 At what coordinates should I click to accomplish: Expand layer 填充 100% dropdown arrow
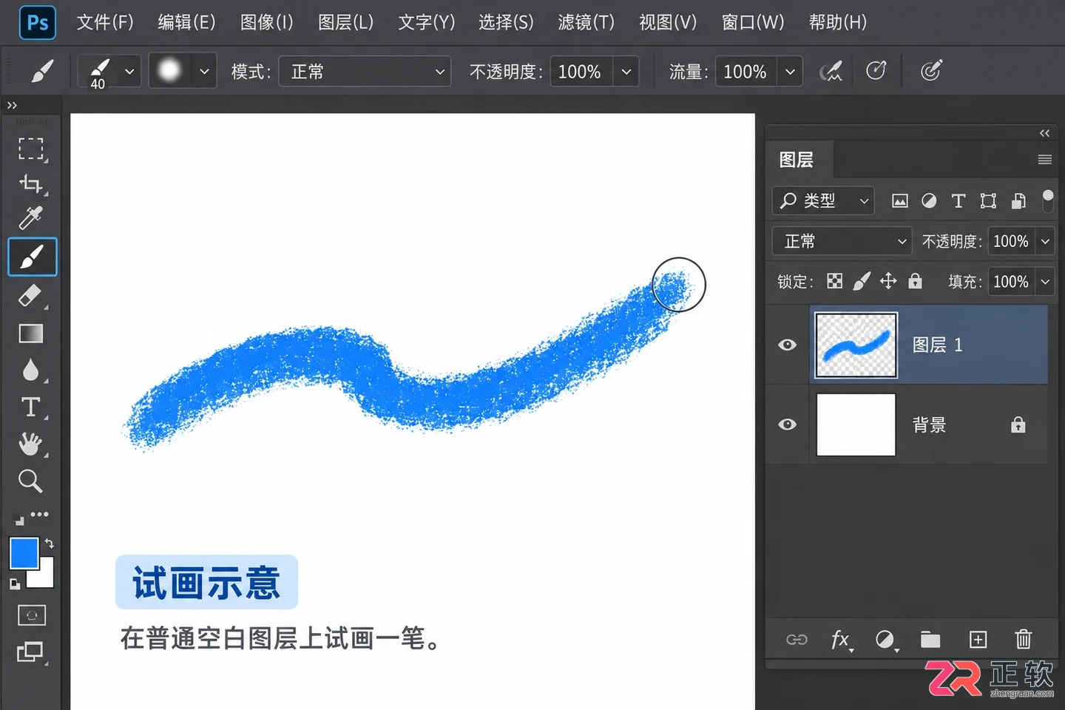pyautogui.click(x=1045, y=282)
